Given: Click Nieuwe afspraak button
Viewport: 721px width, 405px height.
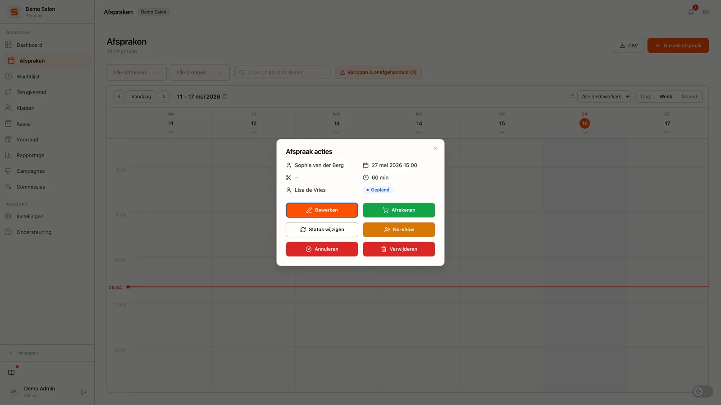Looking at the screenshot, I should pyautogui.click(x=678, y=45).
